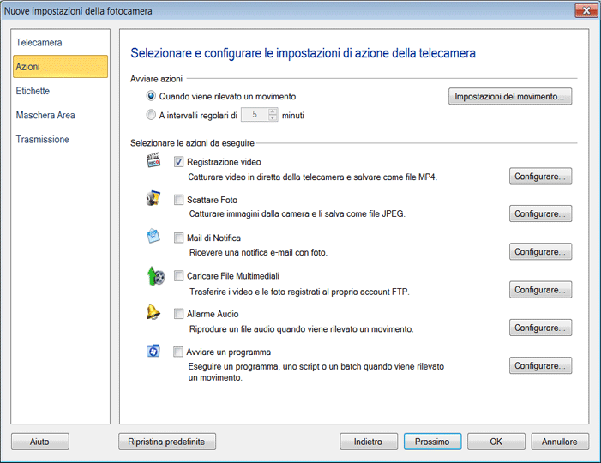Click the FTP upload arrow icon
The image size is (601, 463).
(154, 275)
